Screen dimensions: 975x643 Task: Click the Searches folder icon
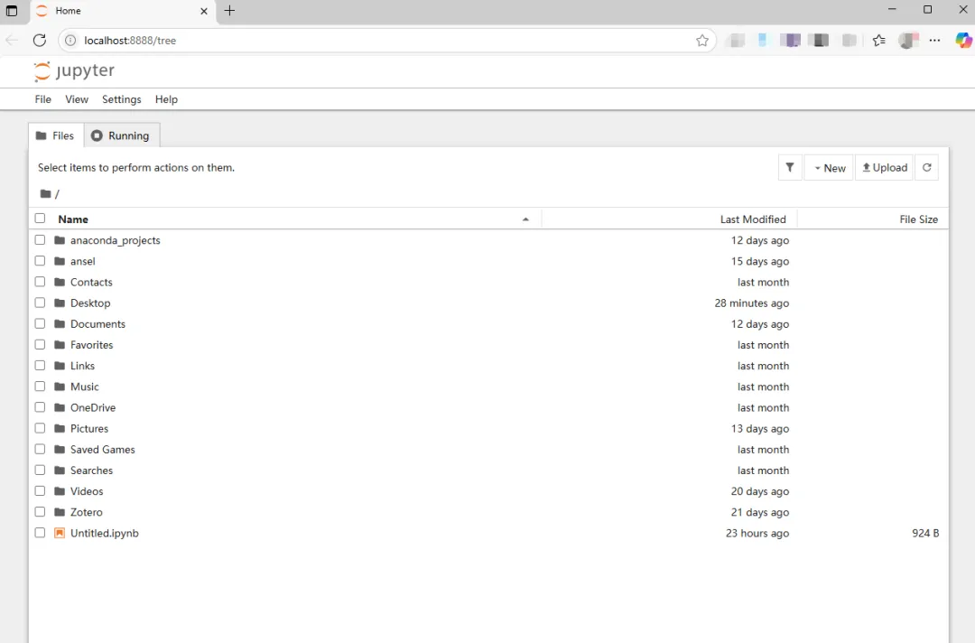coord(60,471)
